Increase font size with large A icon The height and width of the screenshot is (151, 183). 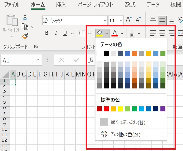(x=129, y=20)
